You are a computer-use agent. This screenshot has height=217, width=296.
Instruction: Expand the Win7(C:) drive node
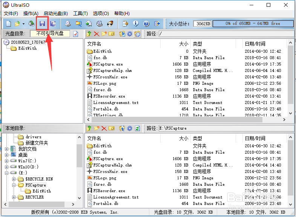tap(7, 161)
